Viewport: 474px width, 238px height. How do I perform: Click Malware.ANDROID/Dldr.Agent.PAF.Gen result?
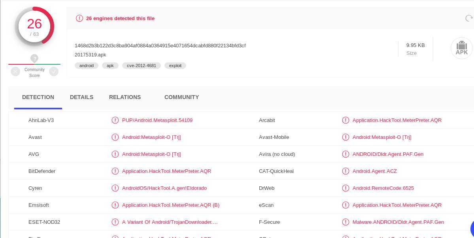tap(398, 222)
